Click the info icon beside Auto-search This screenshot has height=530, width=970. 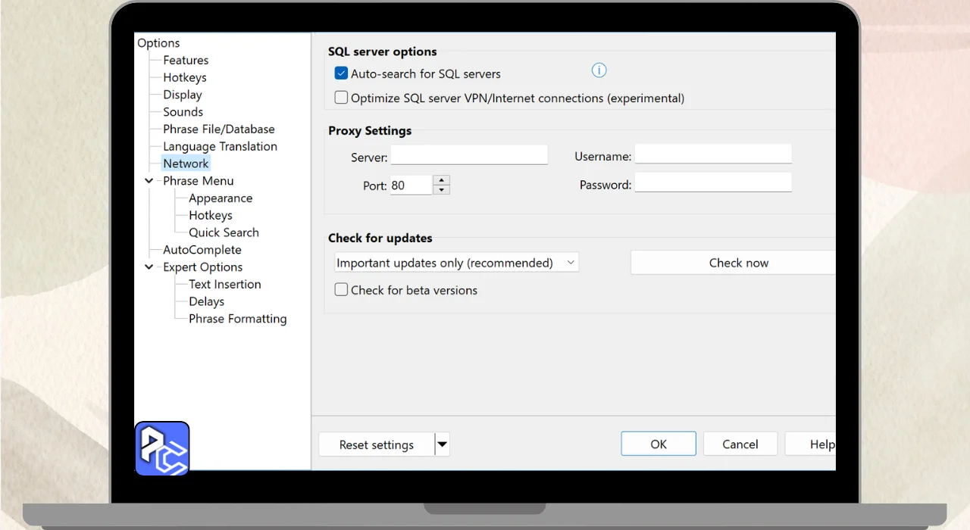click(599, 71)
